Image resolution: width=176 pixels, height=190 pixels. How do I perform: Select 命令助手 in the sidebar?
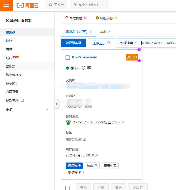pyautogui.click(x=27, y=83)
